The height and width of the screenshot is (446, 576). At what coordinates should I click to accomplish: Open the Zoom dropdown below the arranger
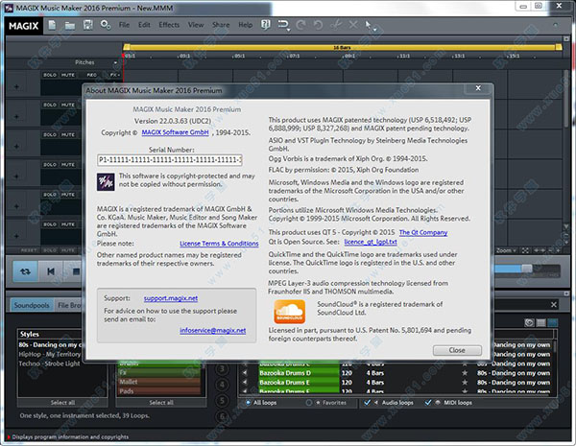506,250
